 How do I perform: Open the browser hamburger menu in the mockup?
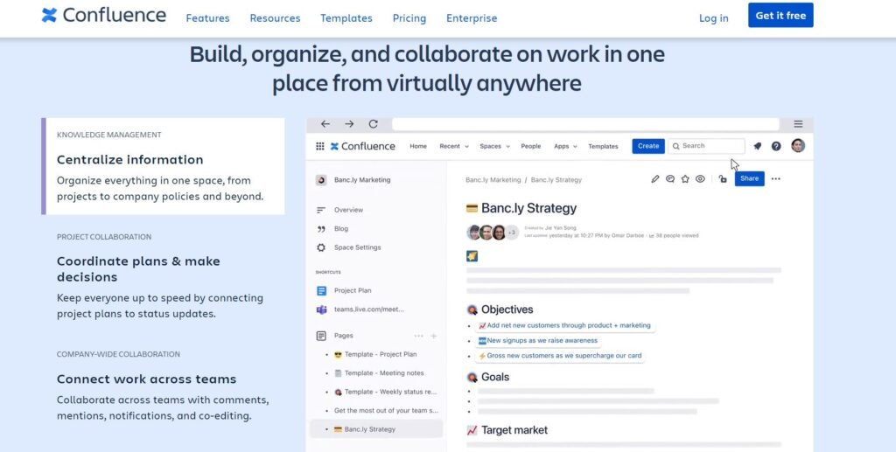(798, 124)
